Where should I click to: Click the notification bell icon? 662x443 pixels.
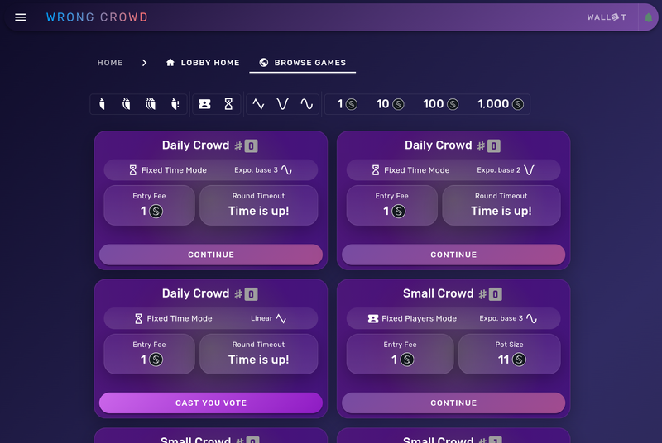tap(649, 17)
